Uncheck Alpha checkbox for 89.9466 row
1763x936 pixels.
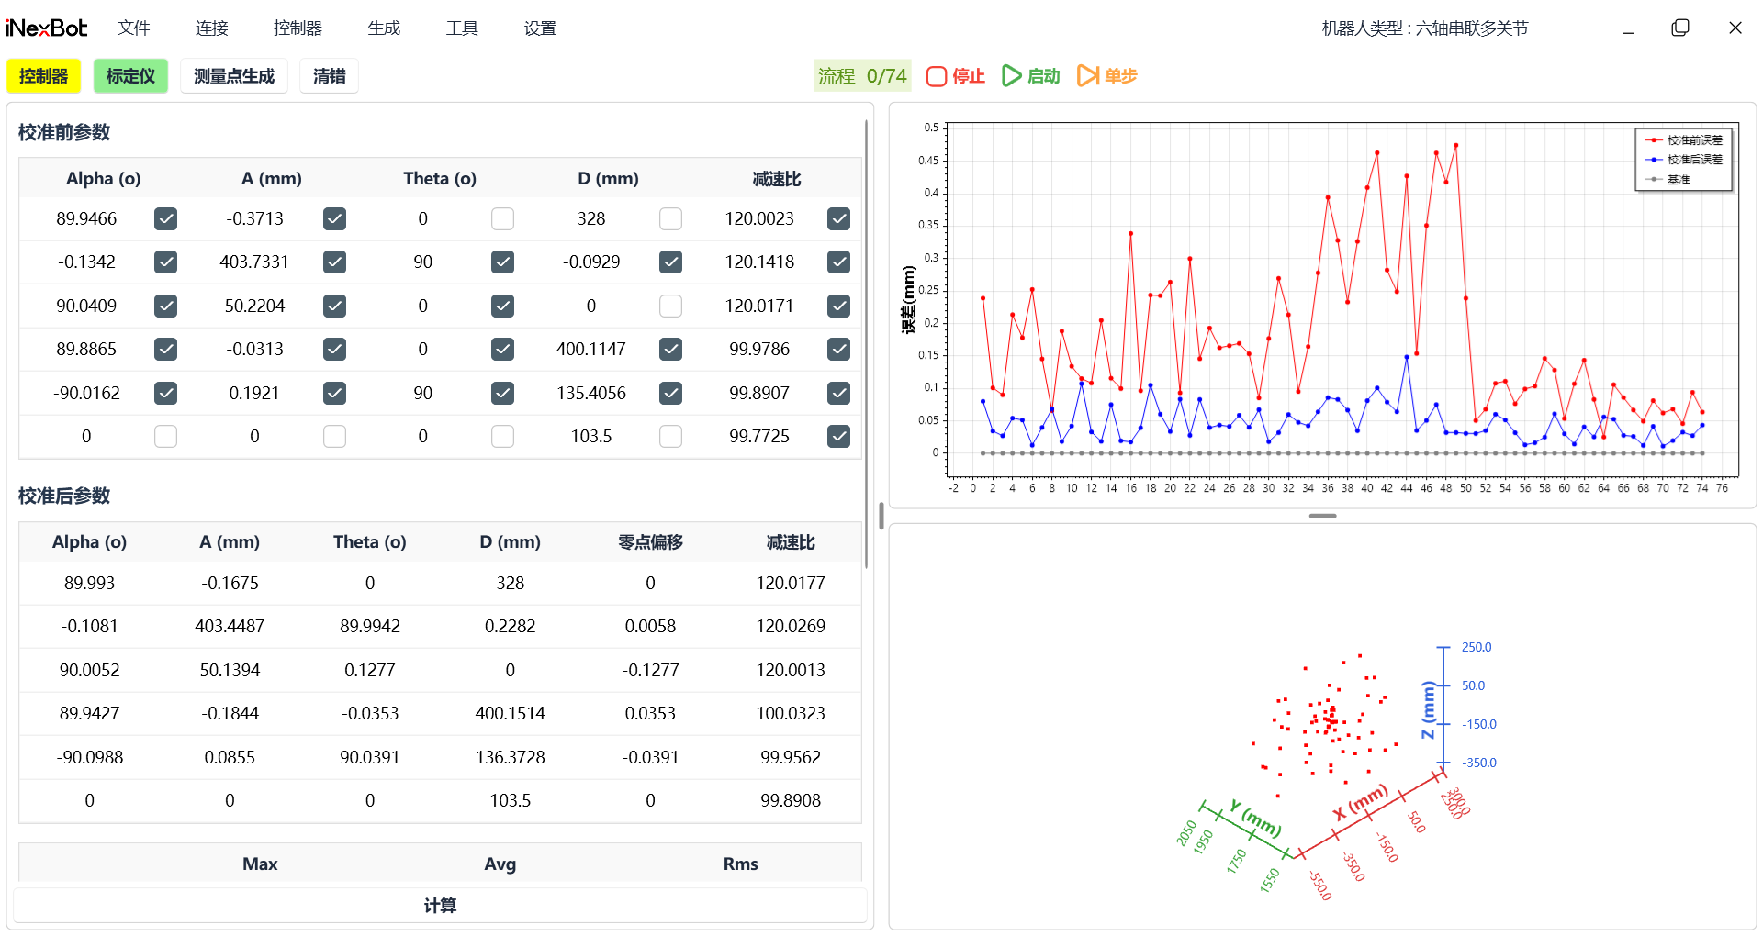tap(165, 218)
